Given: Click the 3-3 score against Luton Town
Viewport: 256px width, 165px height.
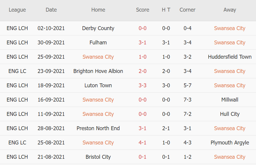Looking at the screenshot, I should click(x=143, y=85).
